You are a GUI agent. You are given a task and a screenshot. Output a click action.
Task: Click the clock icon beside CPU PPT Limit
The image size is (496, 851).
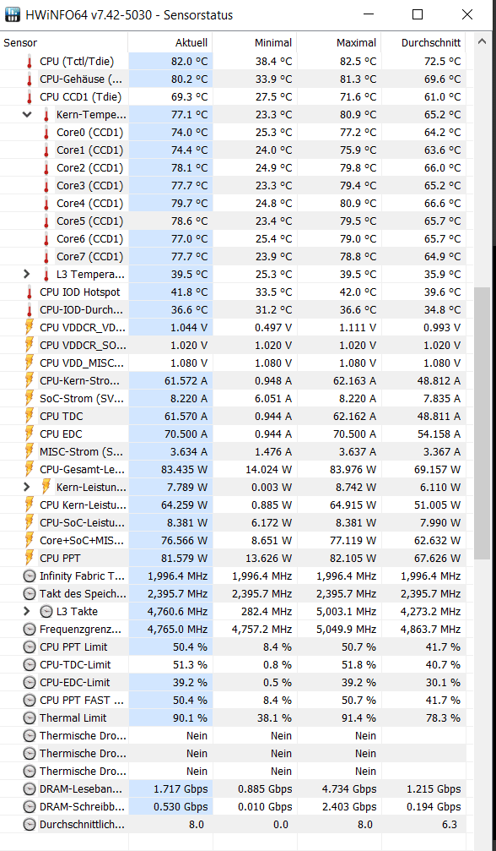(30, 647)
